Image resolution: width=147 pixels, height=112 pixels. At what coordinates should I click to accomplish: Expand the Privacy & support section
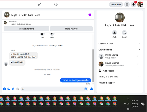(119, 83)
